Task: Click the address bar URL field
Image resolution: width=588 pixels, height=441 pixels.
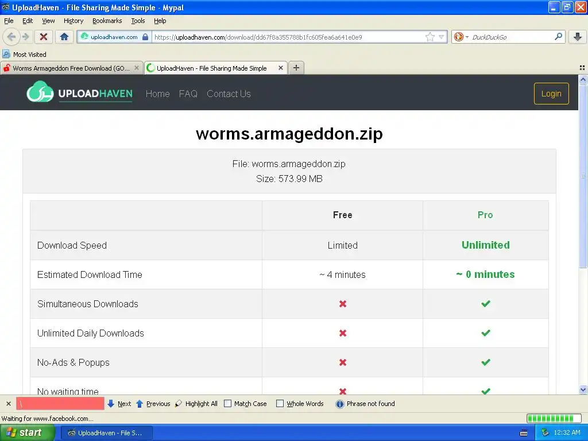Action: pos(288,37)
